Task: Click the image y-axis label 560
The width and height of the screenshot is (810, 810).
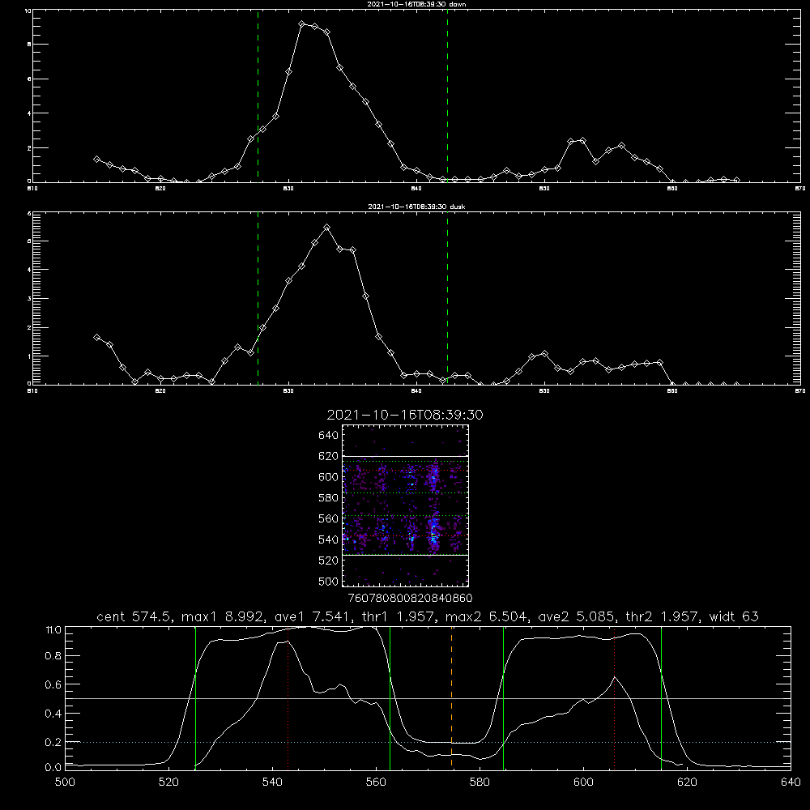Action: tap(329, 518)
